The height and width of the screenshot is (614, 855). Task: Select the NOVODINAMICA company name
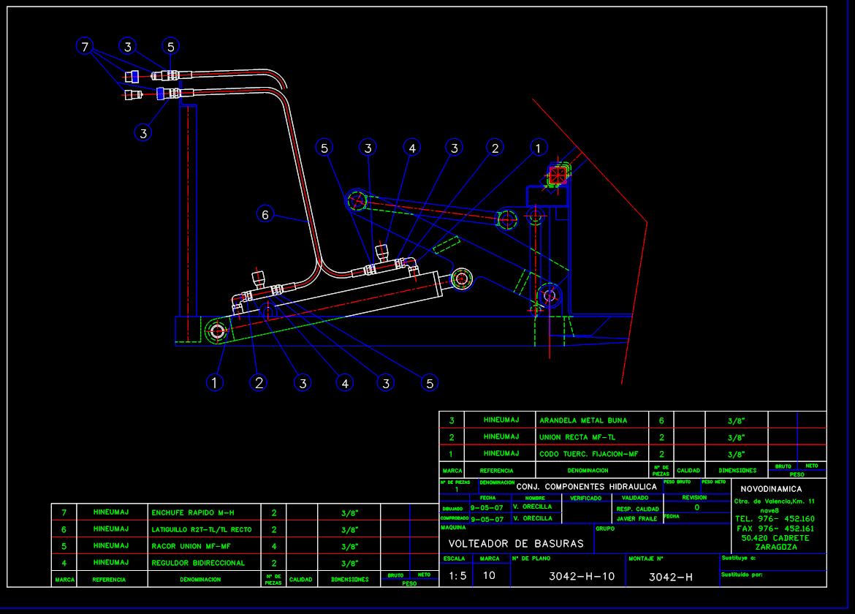(x=771, y=489)
